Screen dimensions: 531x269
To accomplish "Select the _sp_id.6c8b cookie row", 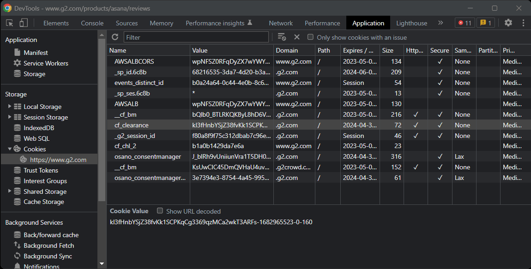I will coord(319,72).
